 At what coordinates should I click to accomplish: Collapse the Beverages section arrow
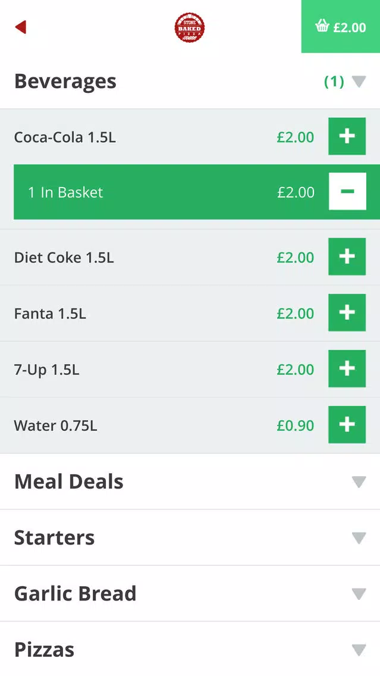coord(359,82)
